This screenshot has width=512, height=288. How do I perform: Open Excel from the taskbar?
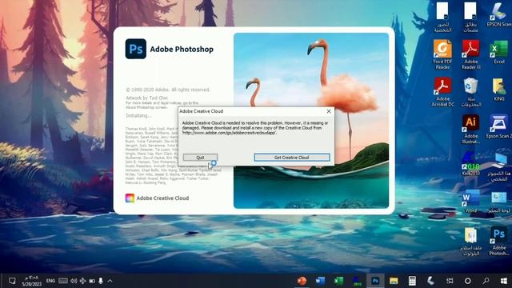tap(338, 281)
